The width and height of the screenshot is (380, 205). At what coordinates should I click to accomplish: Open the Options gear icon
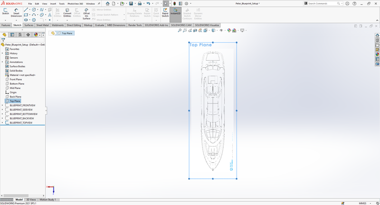tap(186, 4)
